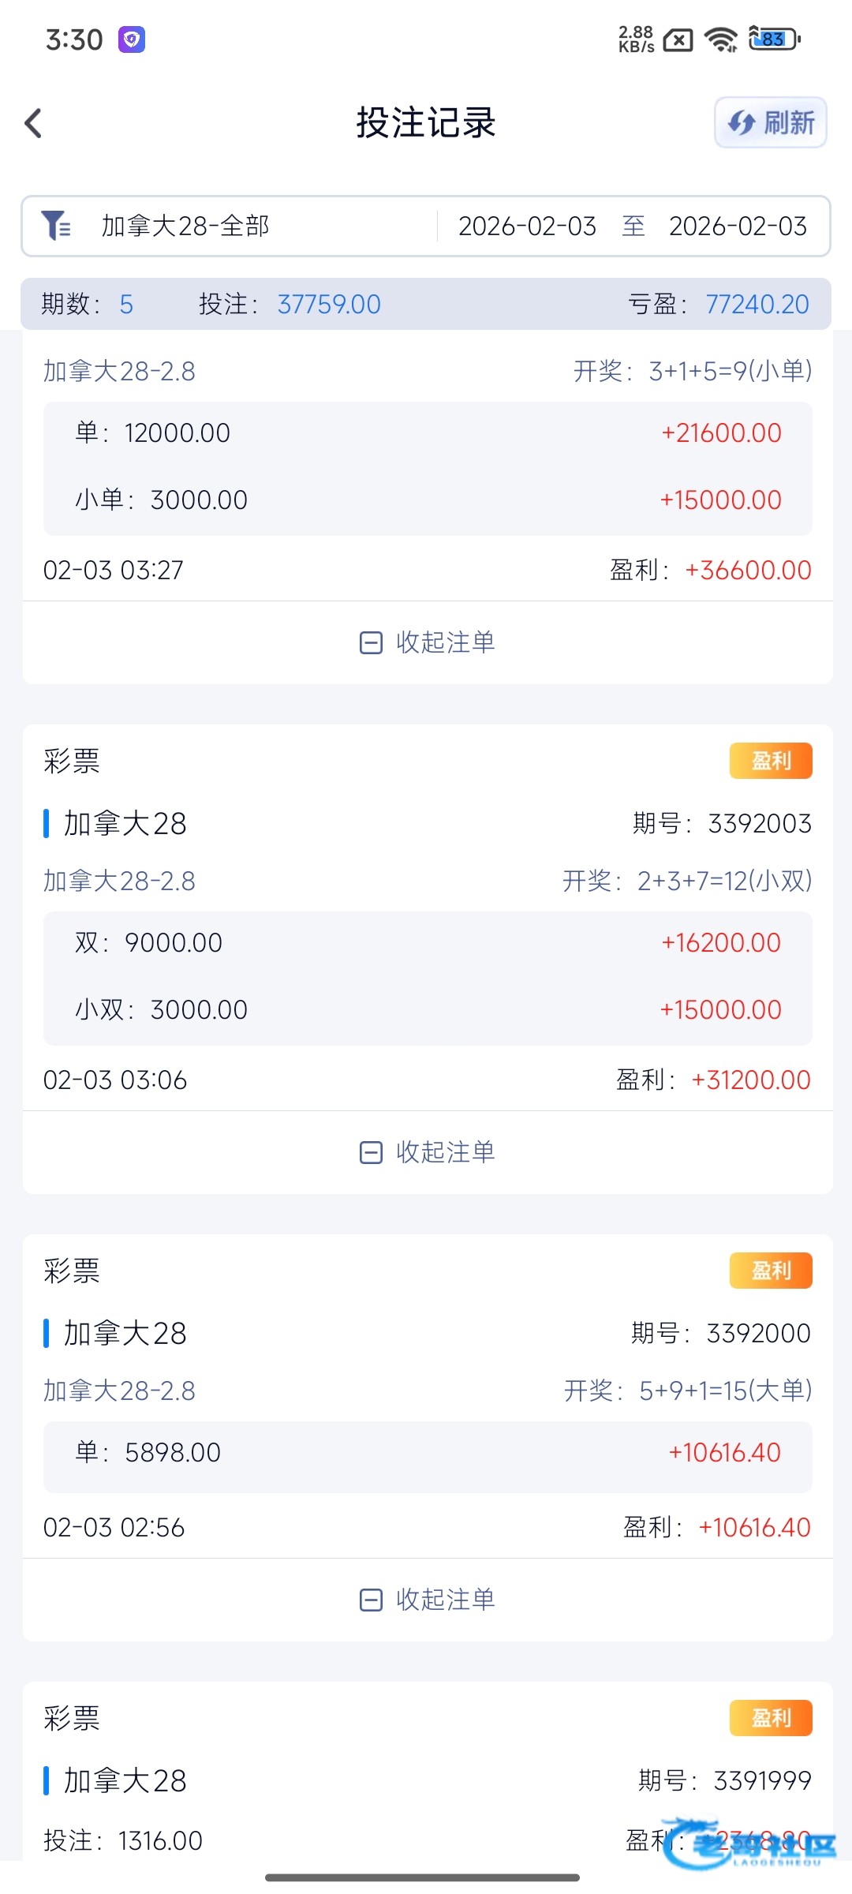Tap the 双 9000.00 bet row

point(427,943)
